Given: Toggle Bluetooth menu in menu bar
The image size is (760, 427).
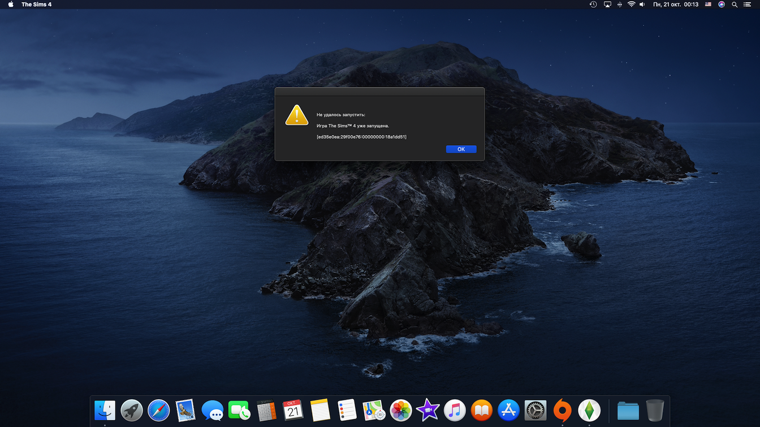Looking at the screenshot, I should pyautogui.click(x=620, y=5).
